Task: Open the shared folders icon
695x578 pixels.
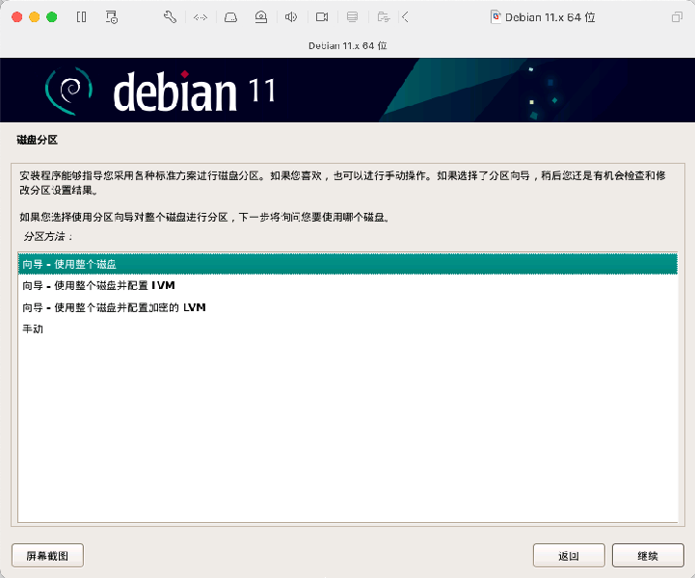Action: click(384, 17)
